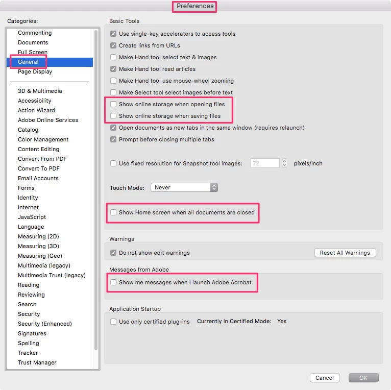The image size is (391, 390).
Task: Open Color Management category
Action: click(x=43, y=139)
